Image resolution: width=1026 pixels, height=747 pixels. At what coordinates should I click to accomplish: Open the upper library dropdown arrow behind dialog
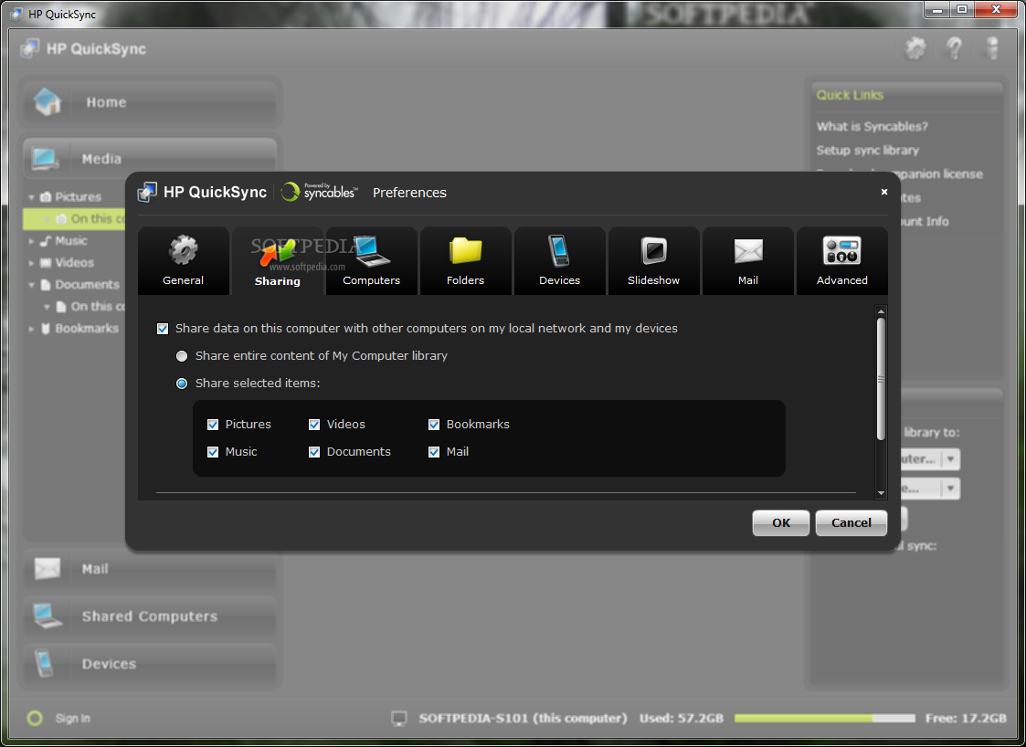(x=951, y=459)
